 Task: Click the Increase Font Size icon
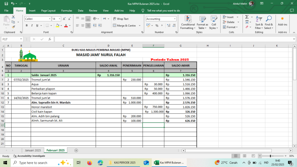point(64,19)
